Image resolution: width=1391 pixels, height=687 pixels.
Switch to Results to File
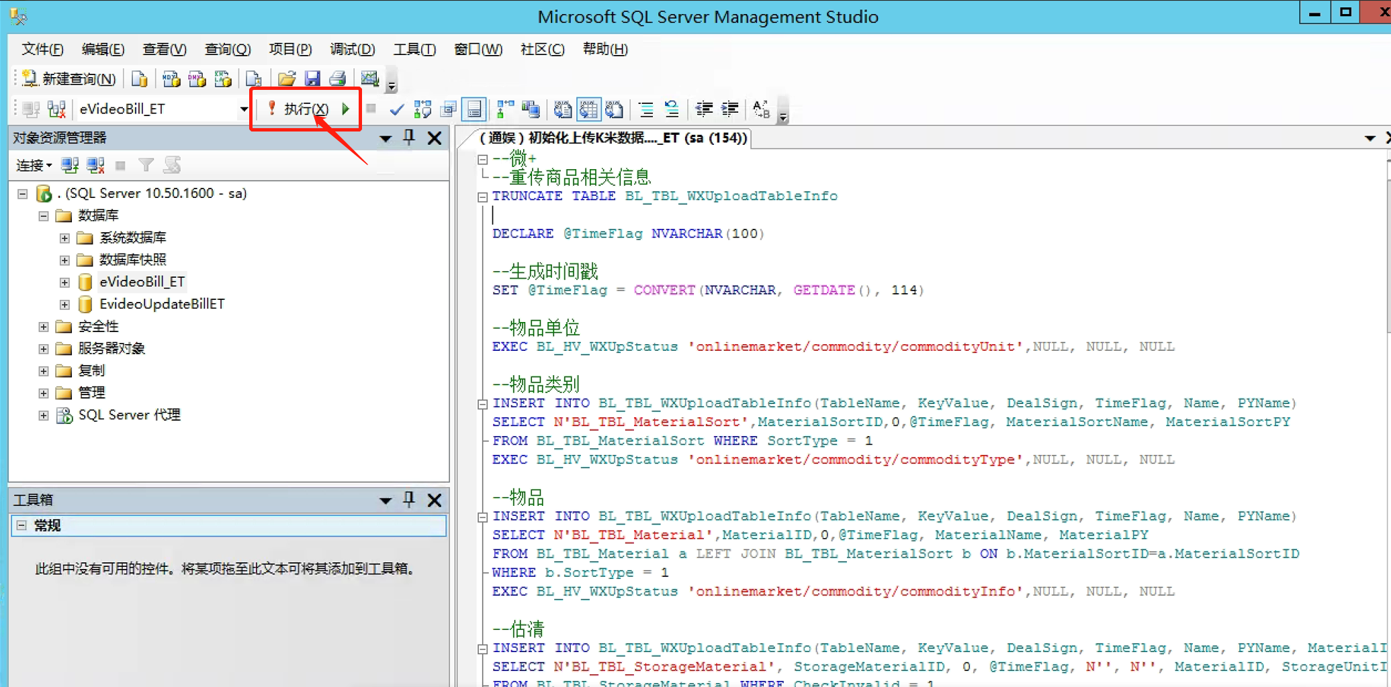pyautogui.click(x=614, y=109)
